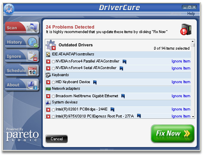This screenshot has width=203, height=156.
Task: Select NVIDIA nForce4 Parallel ATA Controller radio button
Action: pos(53,62)
